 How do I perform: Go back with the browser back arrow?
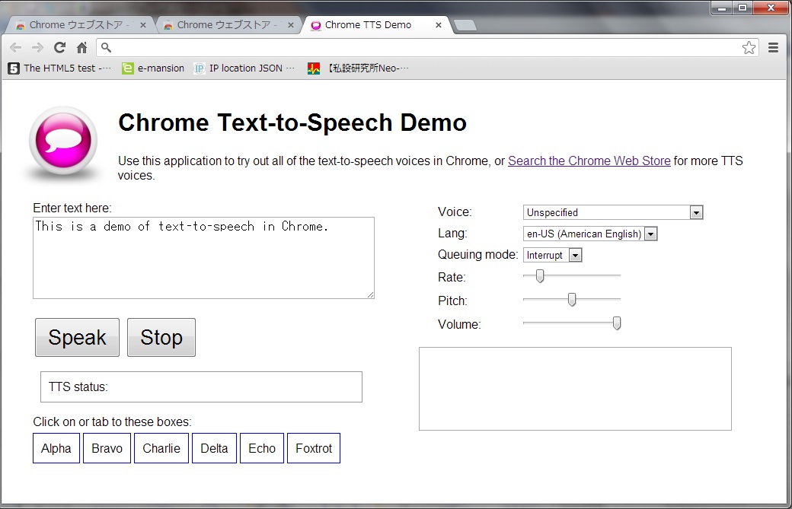(16, 47)
